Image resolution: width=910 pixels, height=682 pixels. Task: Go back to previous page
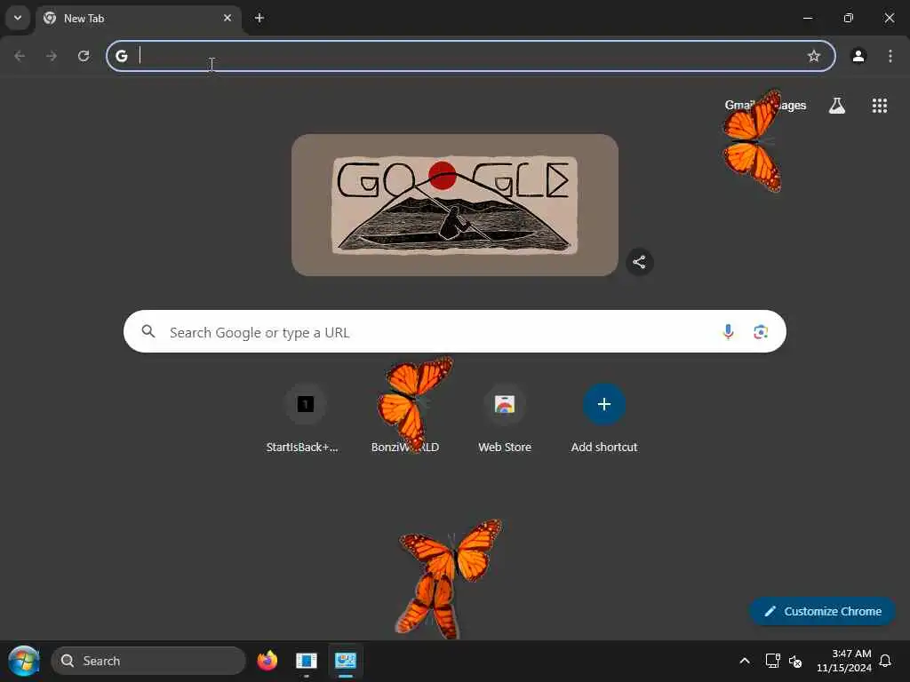pos(20,56)
